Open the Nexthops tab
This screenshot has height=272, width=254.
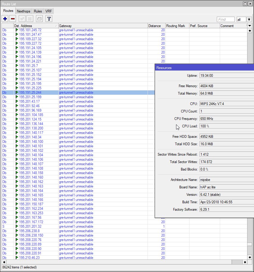[23, 11]
